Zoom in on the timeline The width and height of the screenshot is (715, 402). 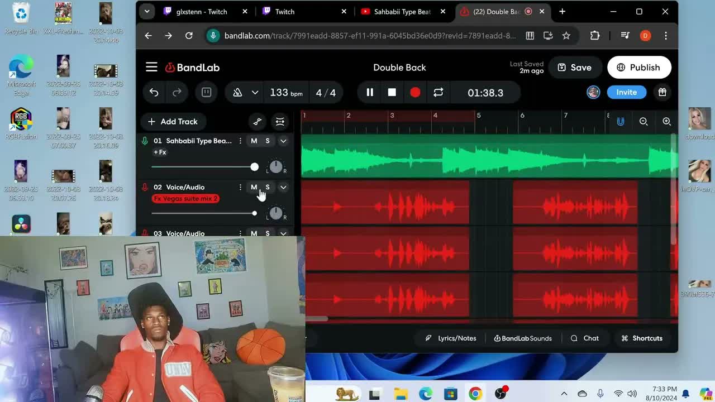(666, 122)
